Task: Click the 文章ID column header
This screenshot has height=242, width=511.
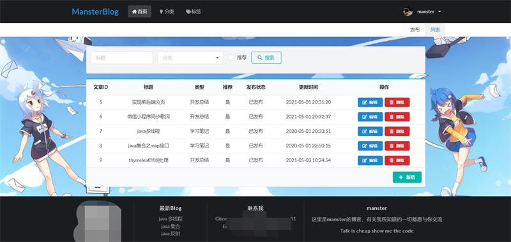Action: click(x=101, y=87)
